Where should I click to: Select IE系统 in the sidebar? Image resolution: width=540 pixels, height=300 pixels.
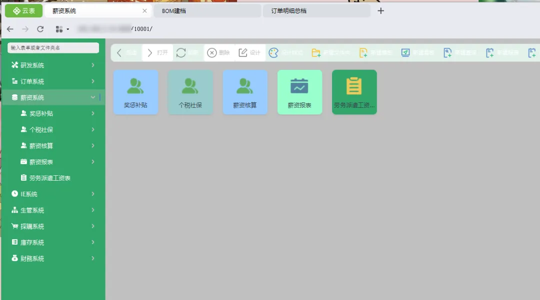[x=53, y=194]
